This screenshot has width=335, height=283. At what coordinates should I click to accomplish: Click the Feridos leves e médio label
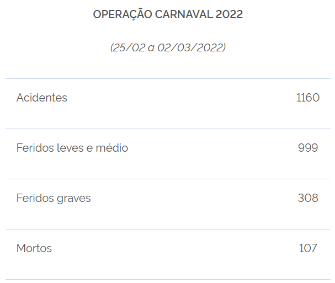point(72,148)
